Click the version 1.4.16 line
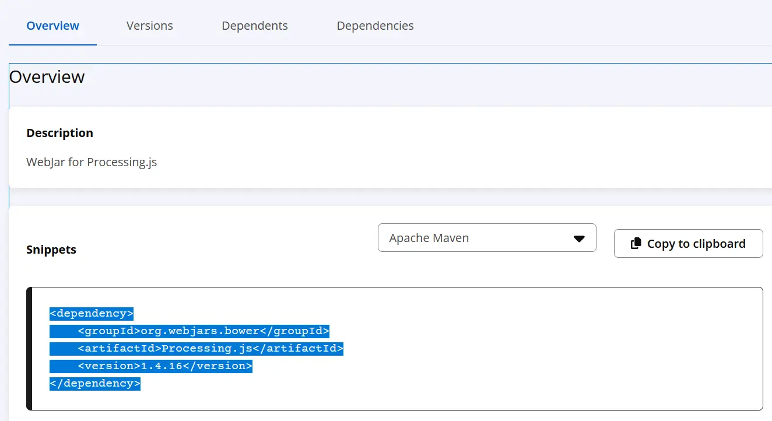The image size is (772, 421). click(x=165, y=366)
